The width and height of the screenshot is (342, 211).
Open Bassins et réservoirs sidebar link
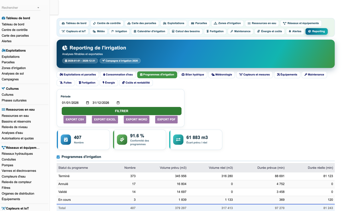(x=16, y=121)
